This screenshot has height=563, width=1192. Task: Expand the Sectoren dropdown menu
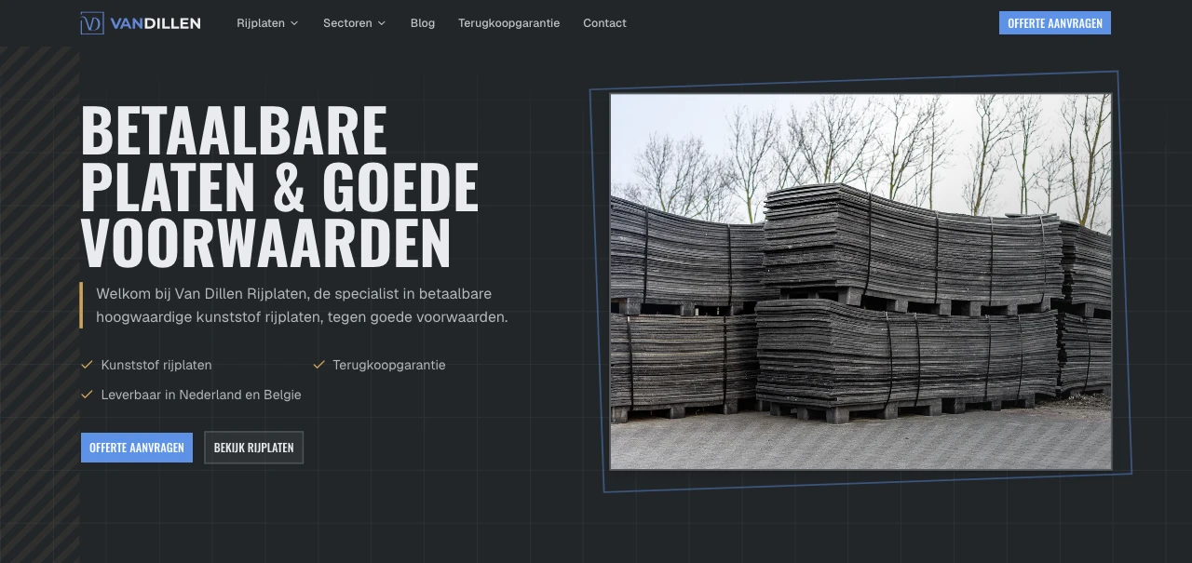[x=354, y=23]
